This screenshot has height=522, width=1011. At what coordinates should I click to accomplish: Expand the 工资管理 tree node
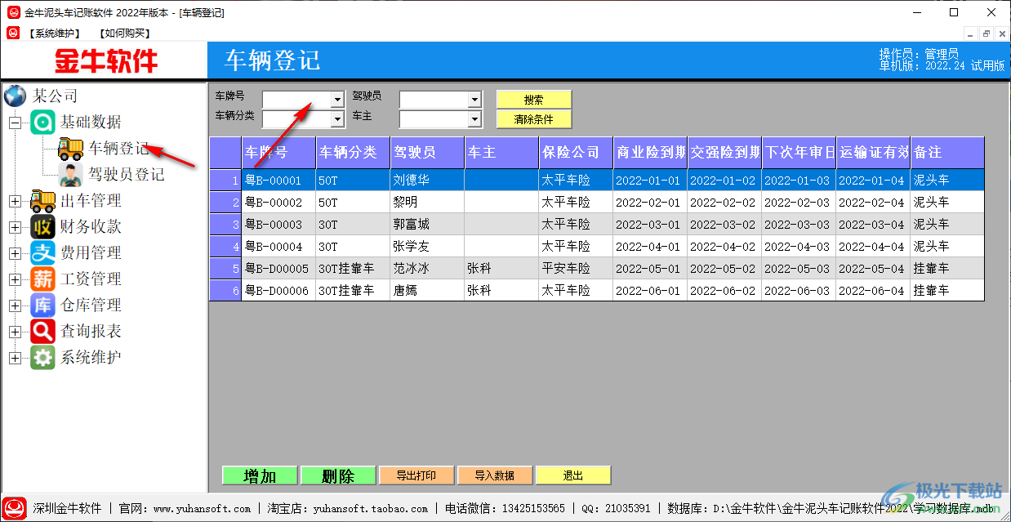pyautogui.click(x=15, y=279)
